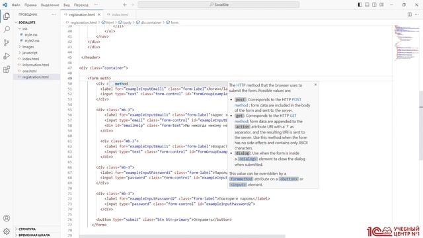Viewport: 423px width, 238px height.
Task: Show more menu items ellipsis
Action: 96,5
